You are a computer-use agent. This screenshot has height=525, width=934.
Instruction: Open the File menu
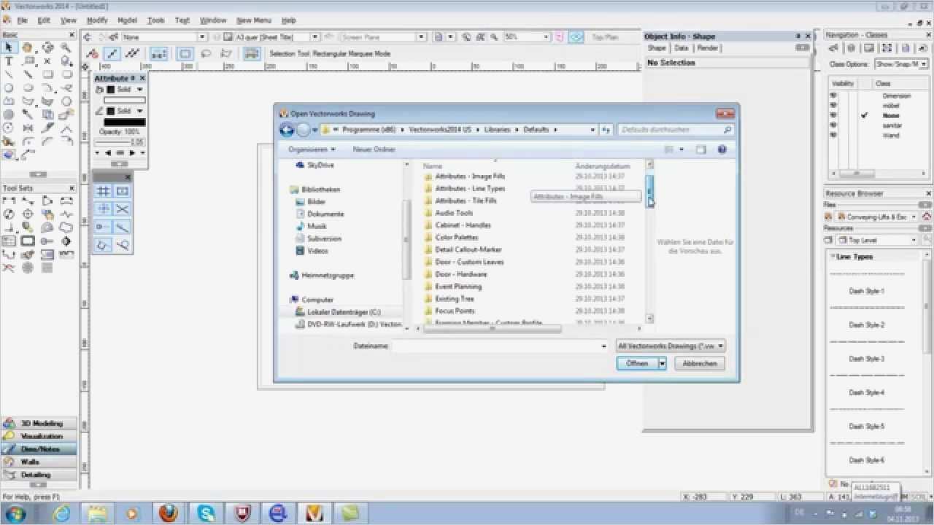(22, 20)
